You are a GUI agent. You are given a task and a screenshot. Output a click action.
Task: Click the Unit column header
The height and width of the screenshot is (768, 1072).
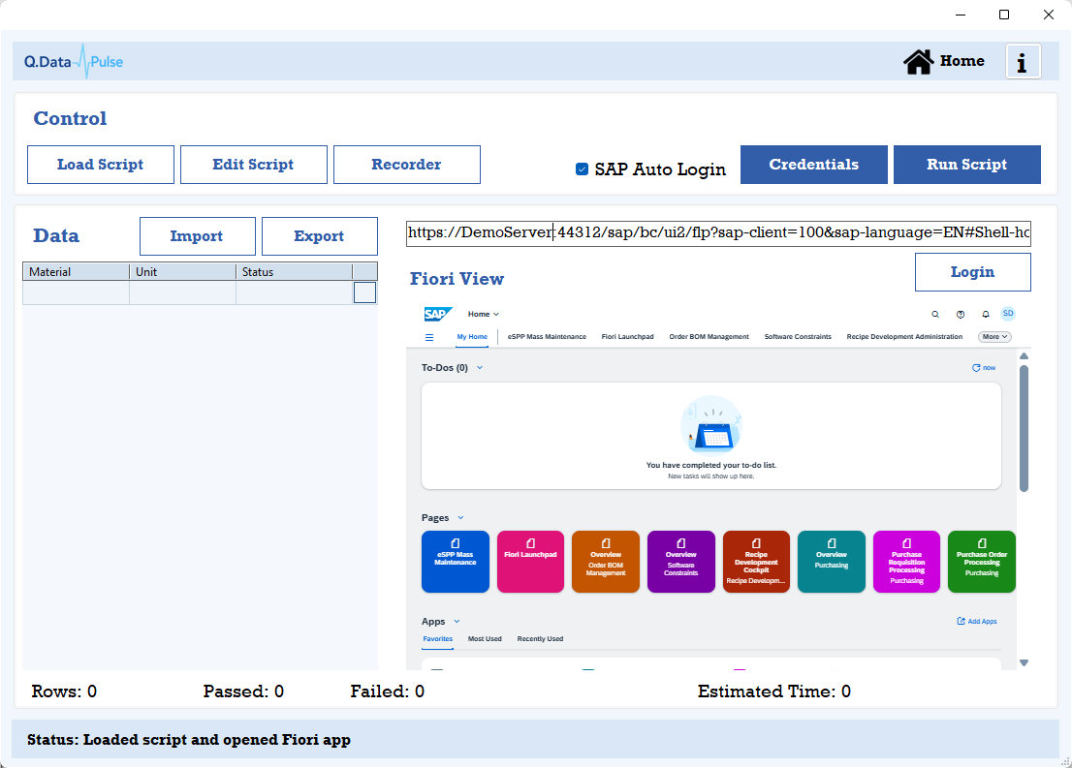182,272
